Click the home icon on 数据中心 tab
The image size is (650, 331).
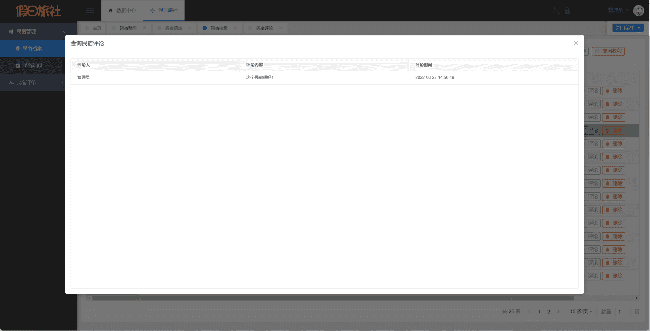(111, 10)
